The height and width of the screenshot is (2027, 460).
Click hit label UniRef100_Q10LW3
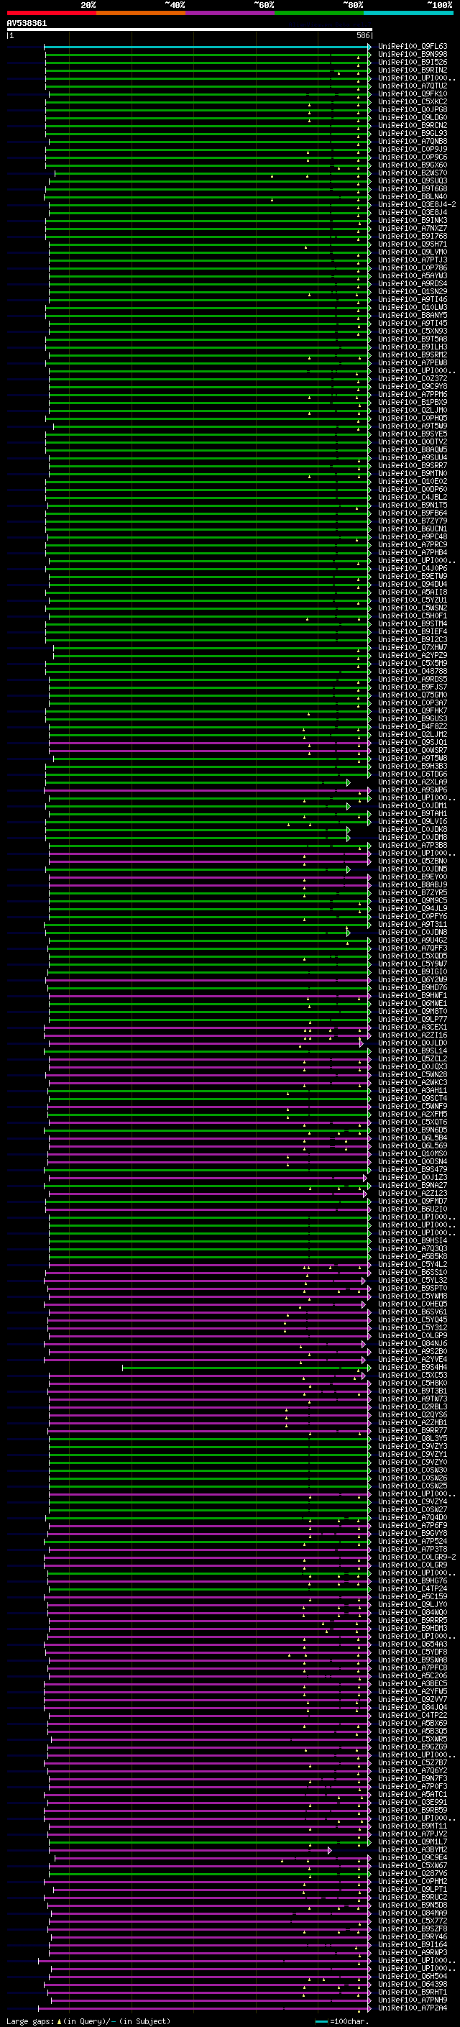413,307
